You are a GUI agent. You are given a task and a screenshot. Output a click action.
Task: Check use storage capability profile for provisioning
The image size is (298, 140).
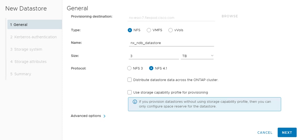130,92
